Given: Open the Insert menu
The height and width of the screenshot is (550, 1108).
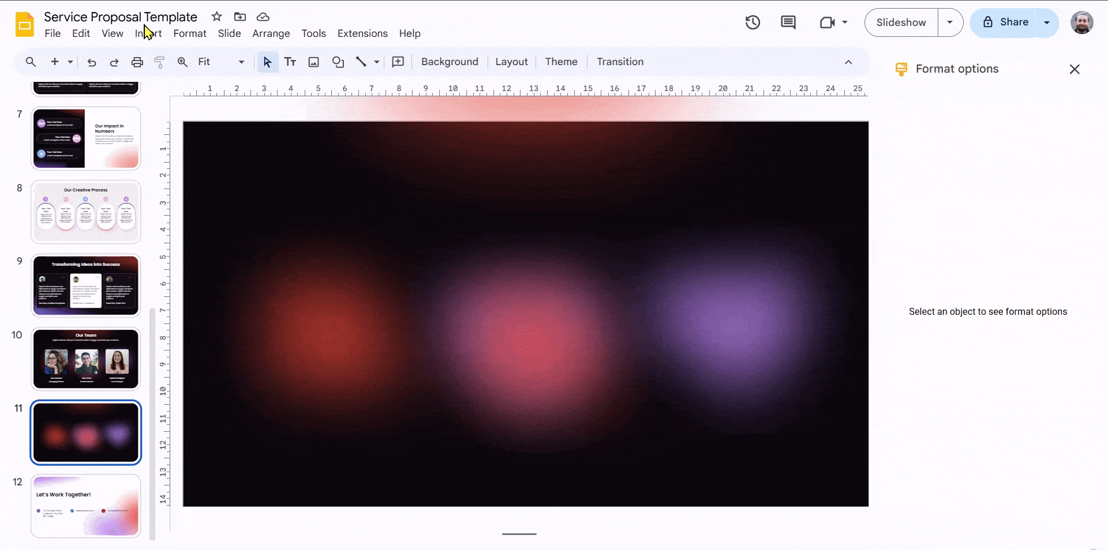Looking at the screenshot, I should 147,33.
